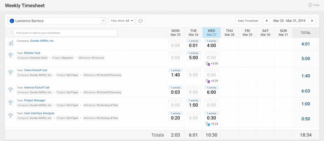
Task: Open the Help link icon
Action: (310, 5)
